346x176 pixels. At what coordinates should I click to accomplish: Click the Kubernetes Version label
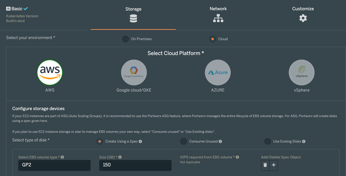coord(22,16)
